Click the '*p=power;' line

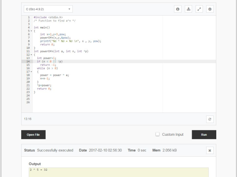click(44, 85)
